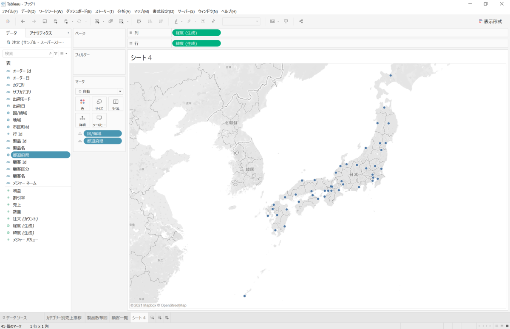510x329 pixels.
Task: Duplicate the sheet using toolbar icon
Action: tap(110, 21)
